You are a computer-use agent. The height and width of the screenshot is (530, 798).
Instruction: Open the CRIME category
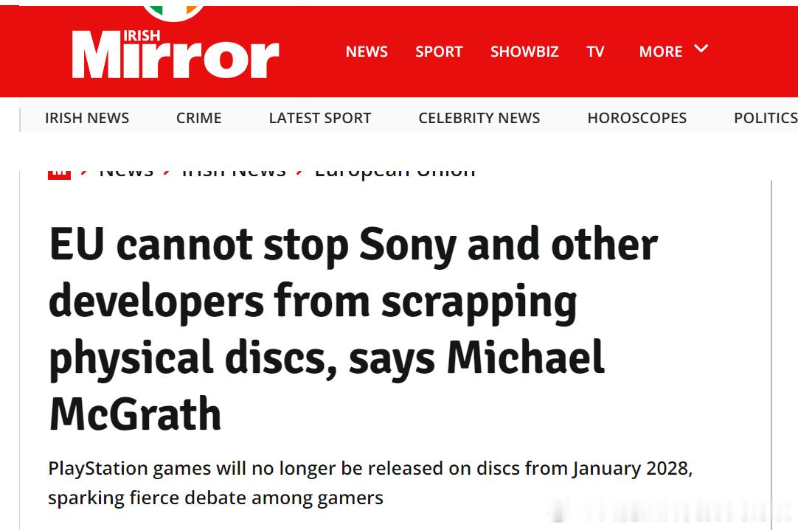[x=199, y=118]
